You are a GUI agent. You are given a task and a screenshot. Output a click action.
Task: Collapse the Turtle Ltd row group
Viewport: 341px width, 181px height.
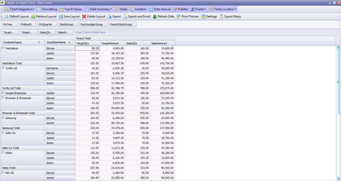(3, 68)
